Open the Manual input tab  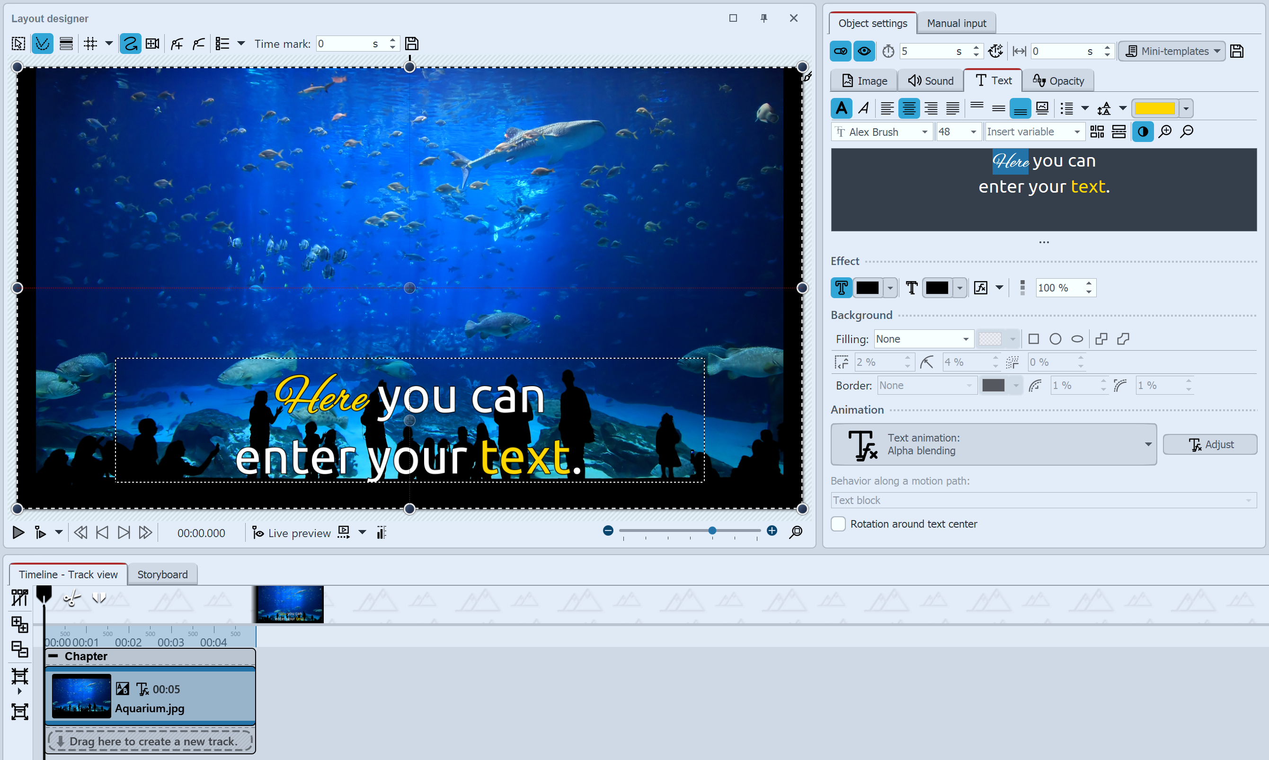click(956, 23)
